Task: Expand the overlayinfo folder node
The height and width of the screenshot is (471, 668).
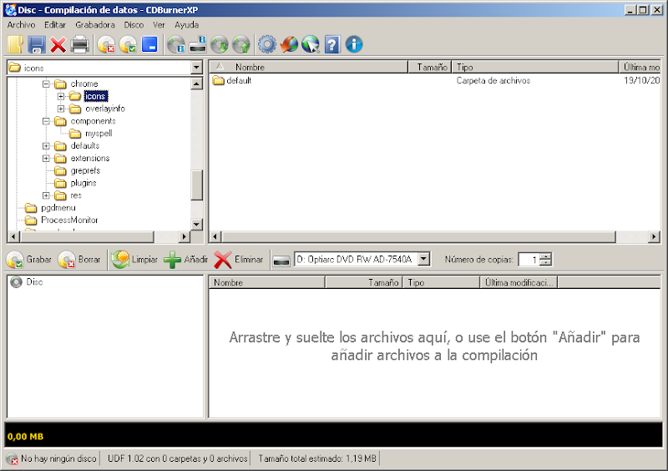Action: [x=61, y=109]
